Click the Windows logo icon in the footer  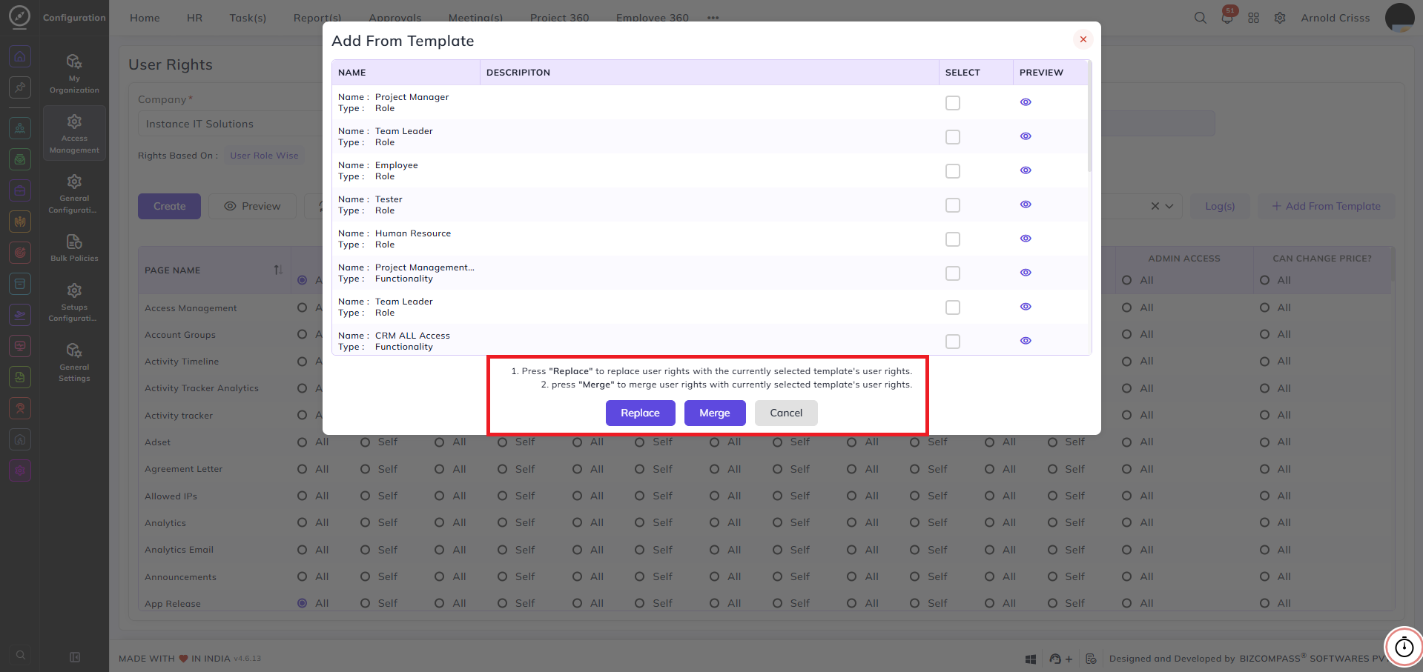pos(1030,659)
